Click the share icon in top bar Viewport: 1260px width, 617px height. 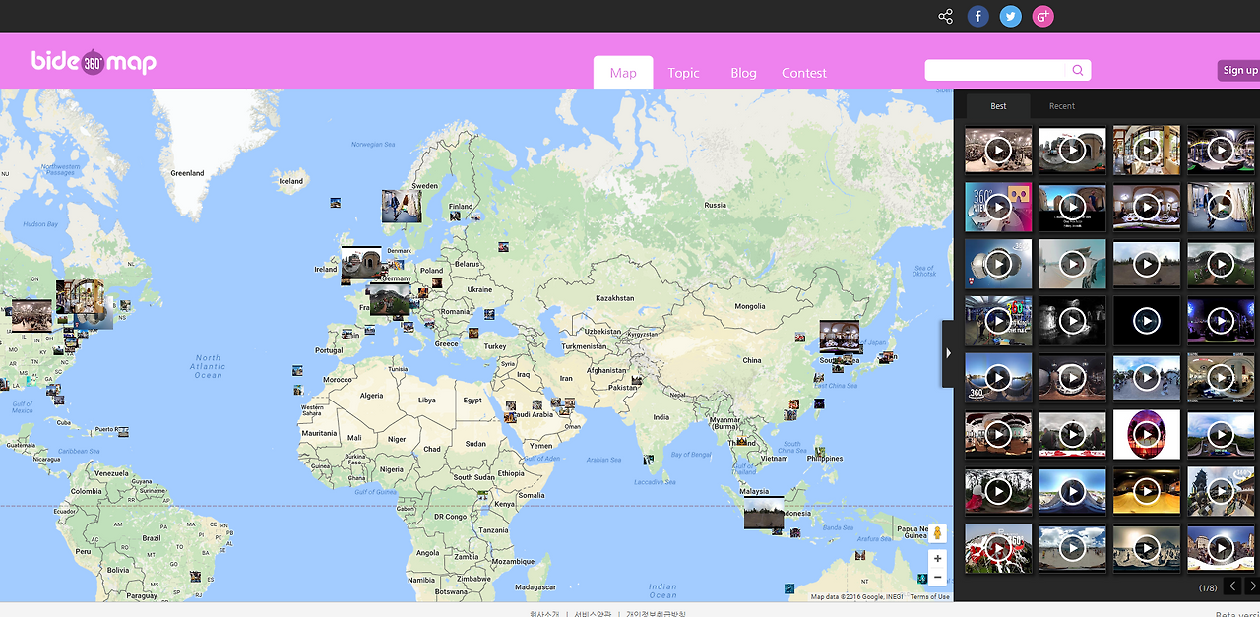(x=945, y=17)
